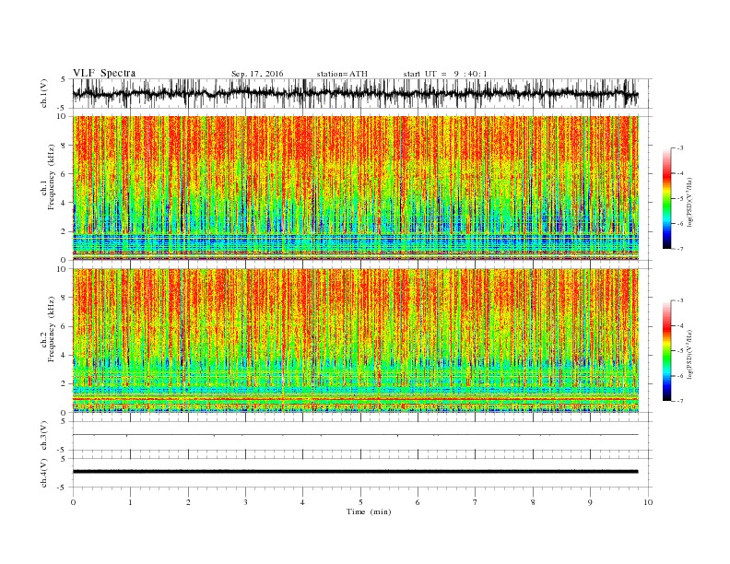Screen dimensions: 730x564
Task: Click time axis tick label "7"
Action: pyautogui.click(x=475, y=502)
